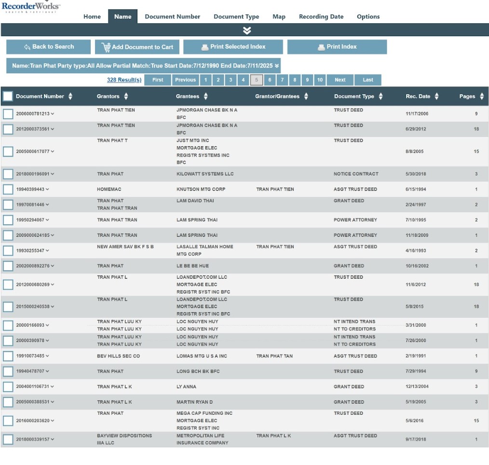Open the Recording Date tab

pyautogui.click(x=321, y=16)
